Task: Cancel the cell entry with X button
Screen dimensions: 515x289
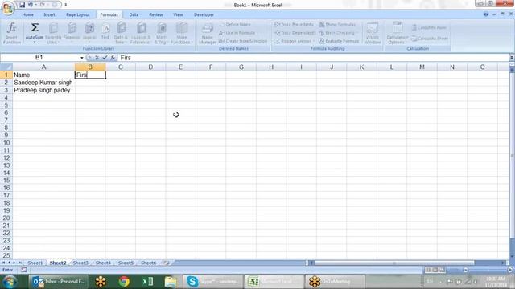Action: (x=97, y=58)
